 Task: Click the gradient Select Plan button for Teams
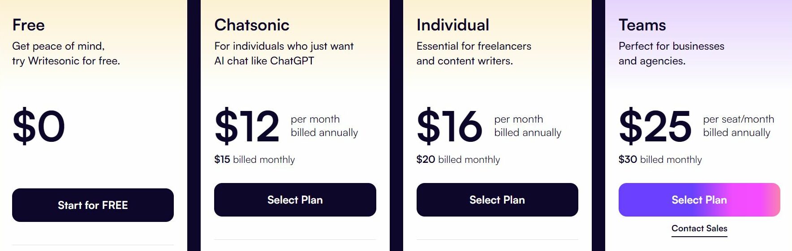699,200
